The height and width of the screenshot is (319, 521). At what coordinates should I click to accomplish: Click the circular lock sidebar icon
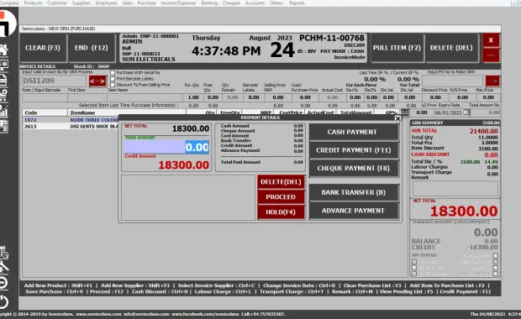[x=3, y=283]
